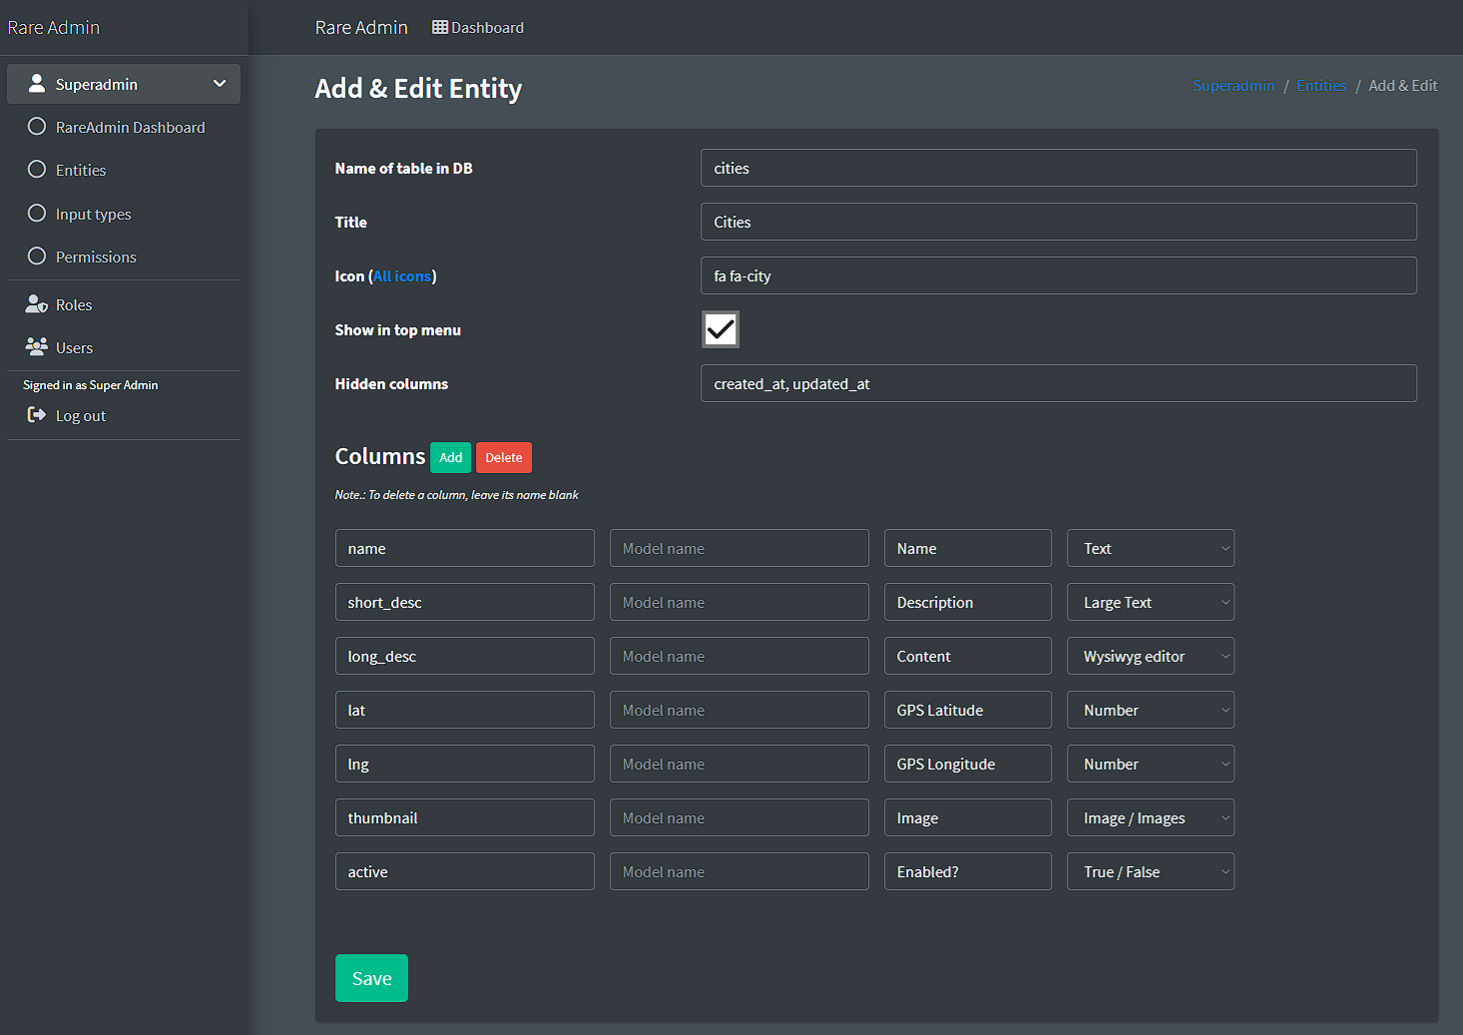1463x1035 pixels.
Task: Open the True / False type dropdown
Action: [x=1150, y=871]
